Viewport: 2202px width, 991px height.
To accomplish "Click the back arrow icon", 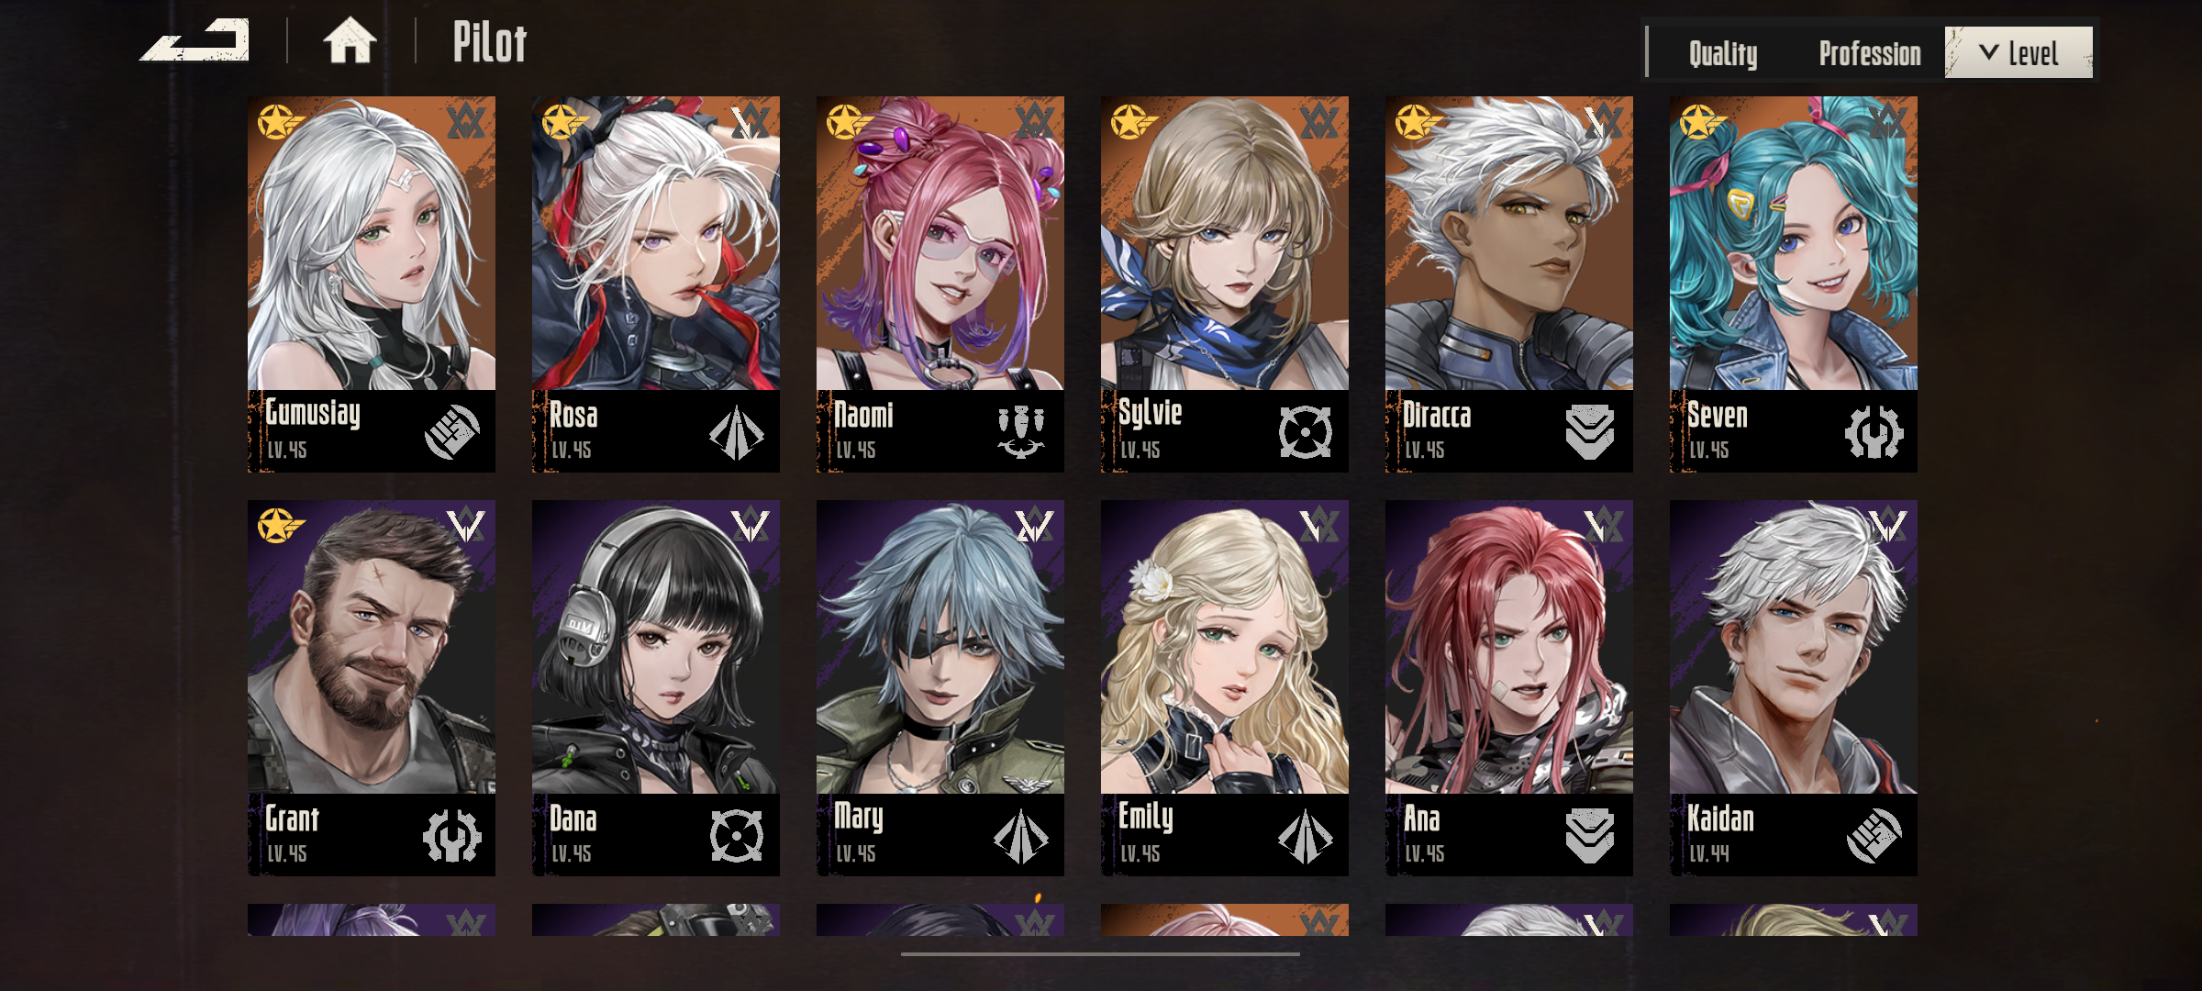I will coord(195,41).
